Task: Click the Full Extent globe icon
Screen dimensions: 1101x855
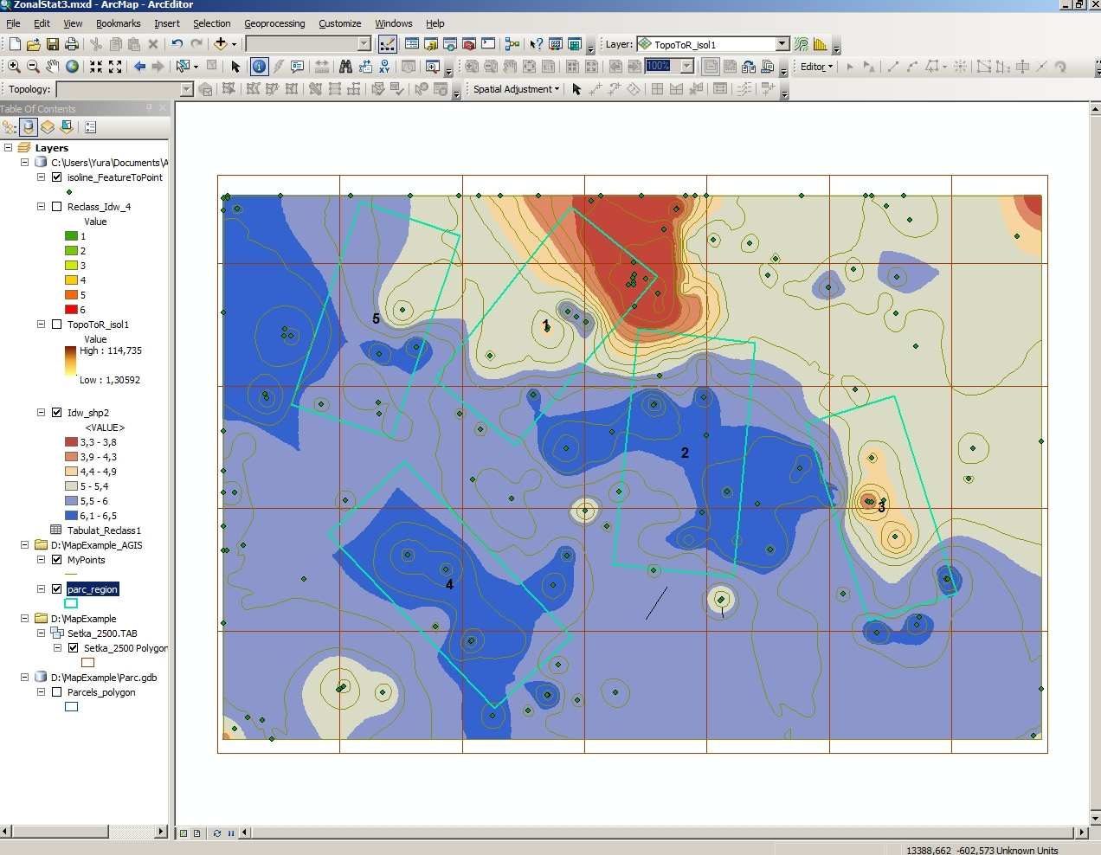Action: [x=73, y=67]
